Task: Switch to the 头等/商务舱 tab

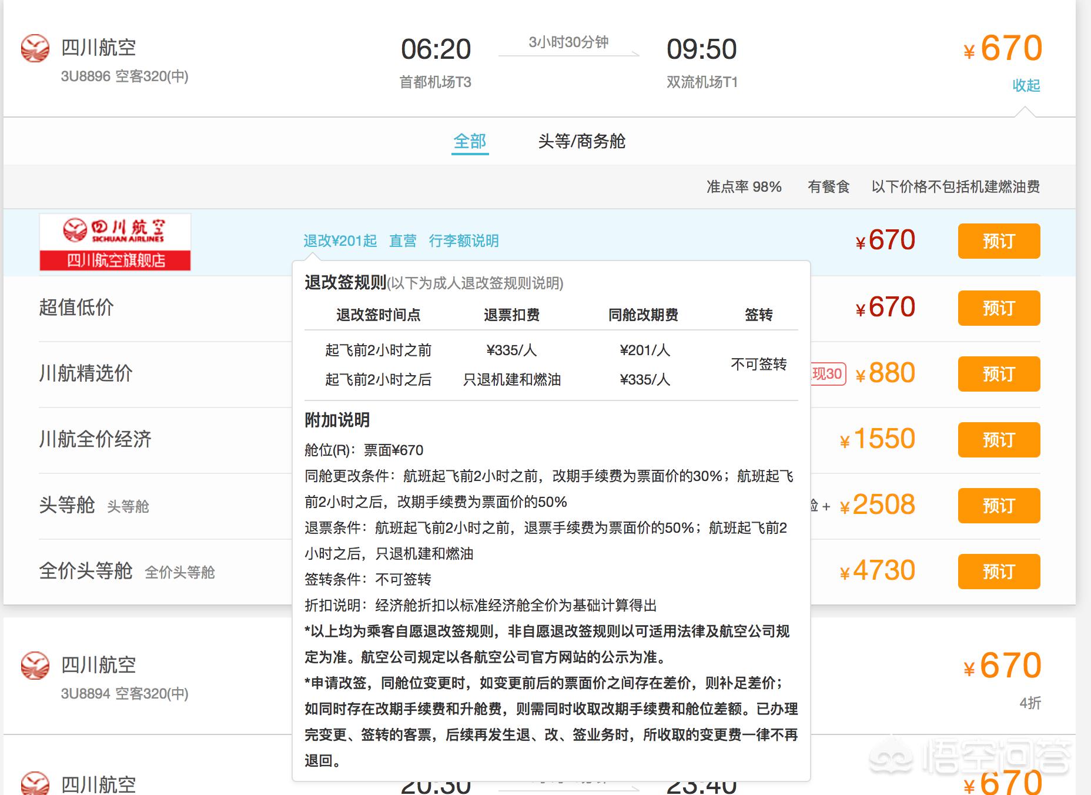Action: (582, 141)
